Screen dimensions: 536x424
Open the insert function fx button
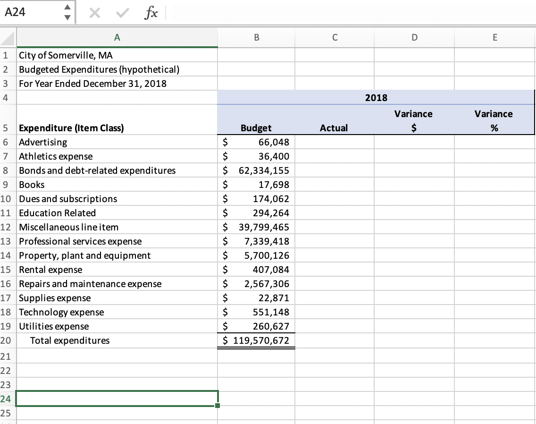click(151, 13)
